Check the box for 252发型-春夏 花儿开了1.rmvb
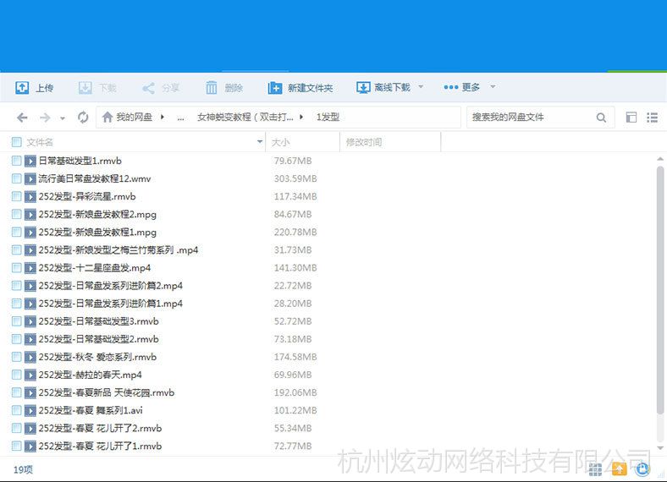 [17, 446]
